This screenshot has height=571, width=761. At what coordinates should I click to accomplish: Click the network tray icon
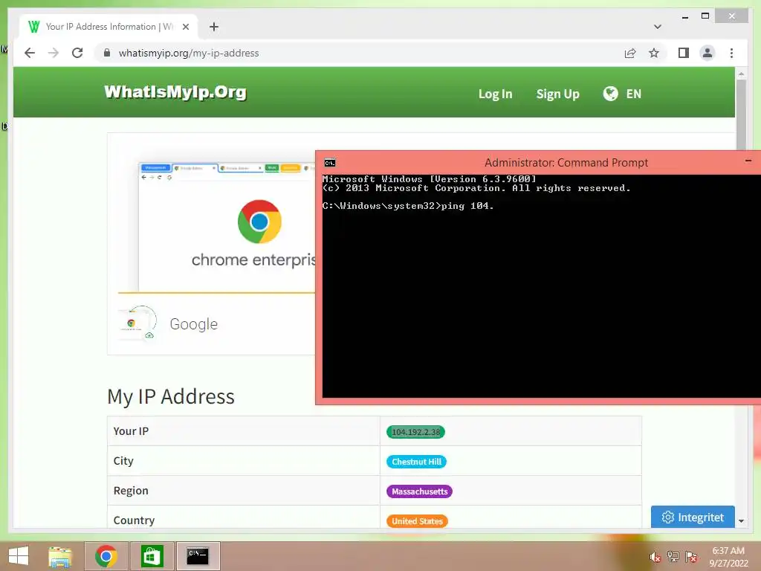(x=673, y=557)
